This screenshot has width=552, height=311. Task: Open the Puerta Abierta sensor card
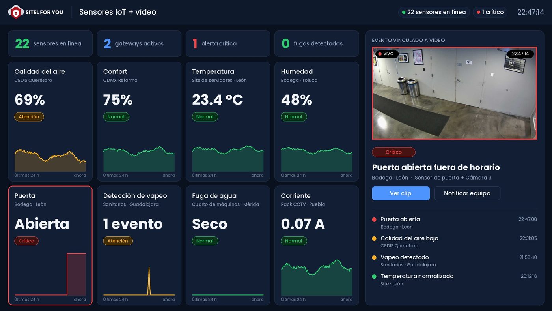[x=50, y=245]
